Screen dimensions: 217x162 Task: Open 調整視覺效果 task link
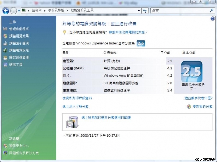(x=19, y=36)
